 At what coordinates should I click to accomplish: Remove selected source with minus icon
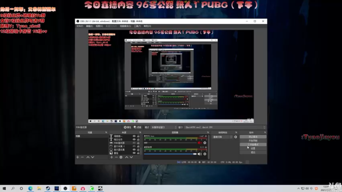pyautogui.click(x=116, y=157)
